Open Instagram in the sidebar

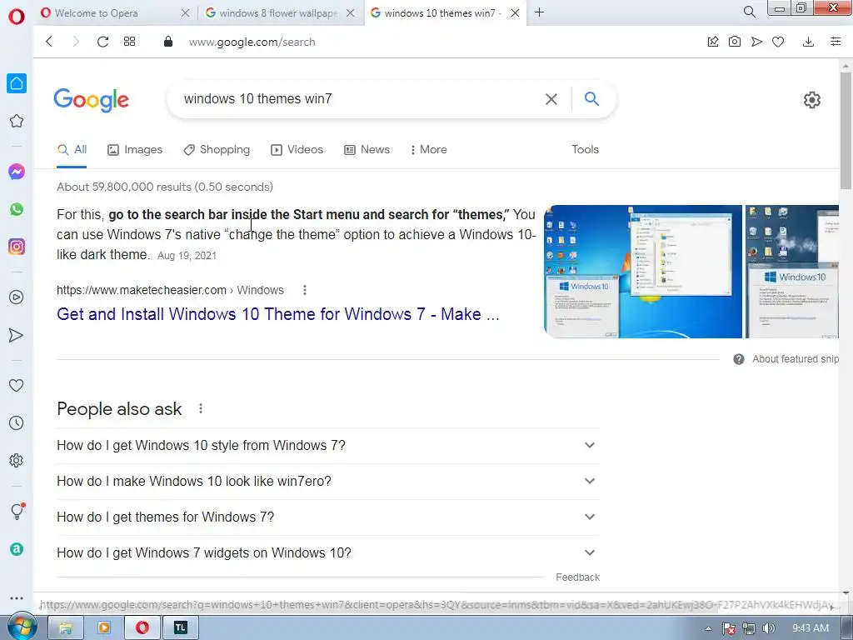(17, 247)
